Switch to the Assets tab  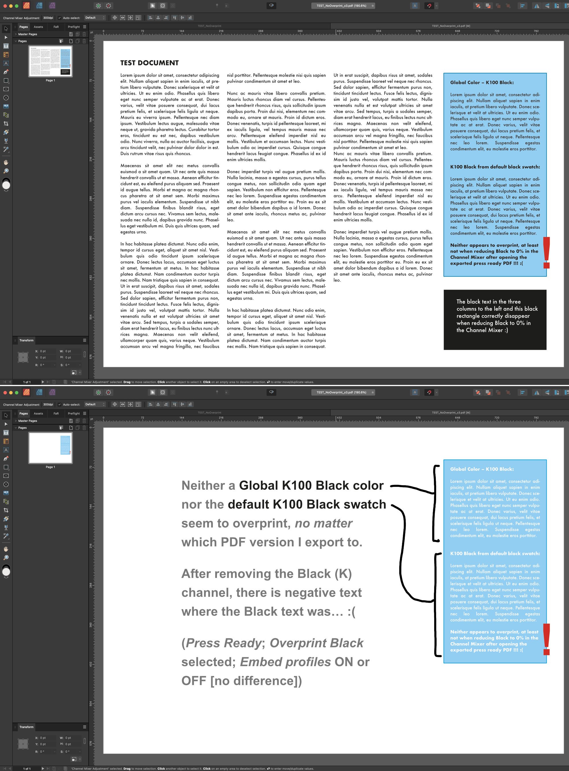[38, 27]
